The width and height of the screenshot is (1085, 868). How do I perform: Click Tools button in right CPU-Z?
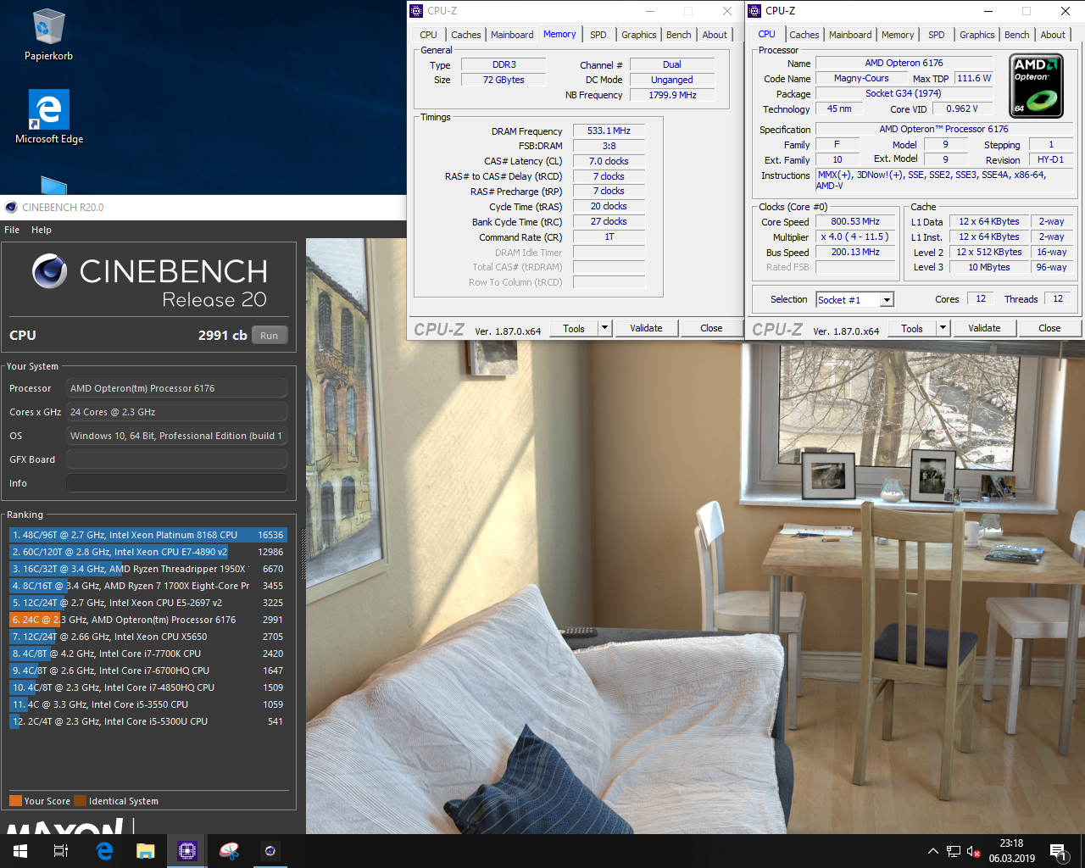tap(912, 328)
